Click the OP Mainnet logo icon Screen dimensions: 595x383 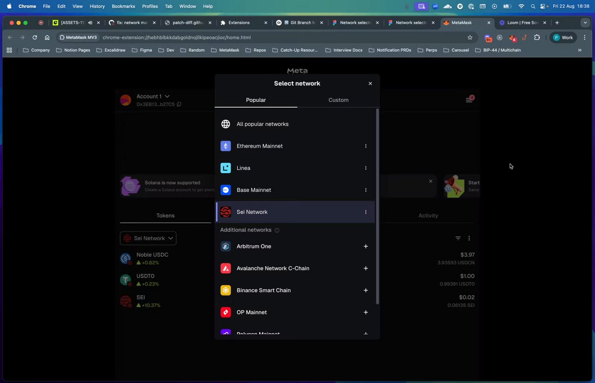[x=225, y=312]
